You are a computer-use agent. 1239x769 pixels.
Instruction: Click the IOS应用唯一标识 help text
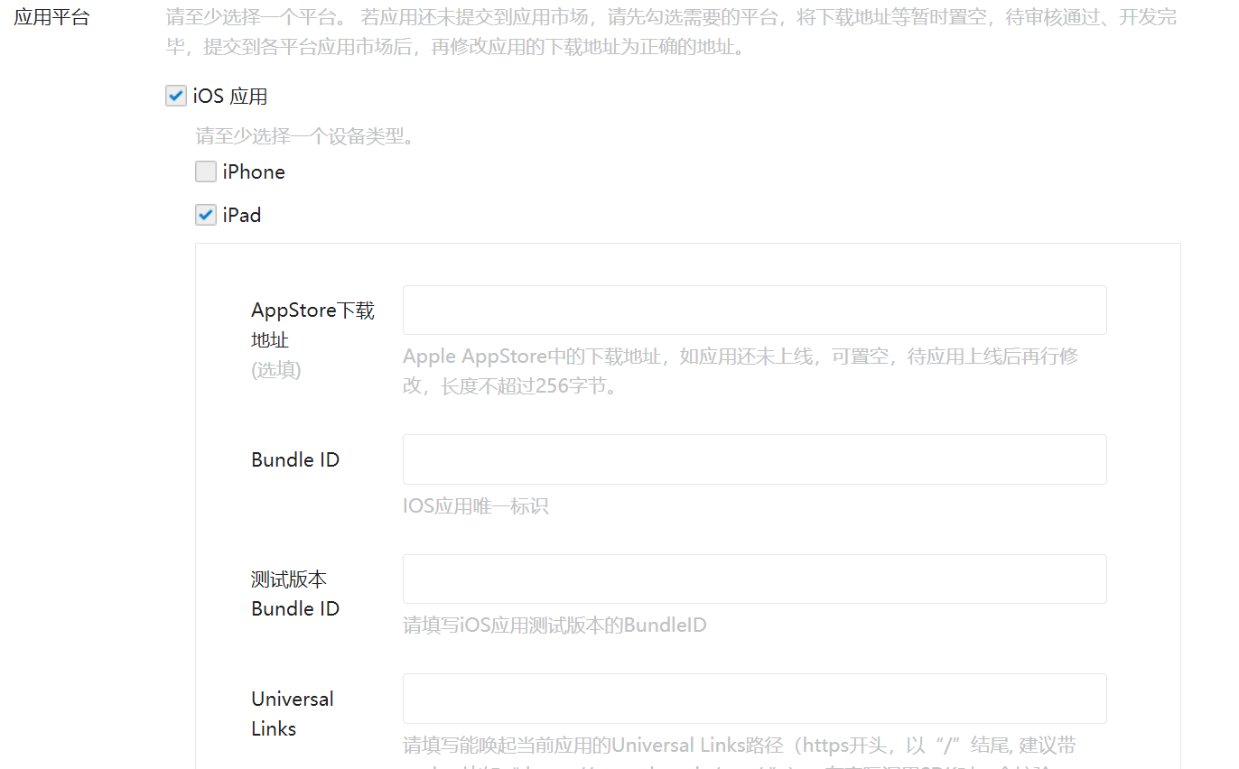476,506
